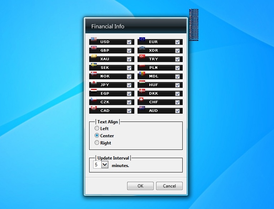Click the 'minutes.' label text

tap(120, 166)
